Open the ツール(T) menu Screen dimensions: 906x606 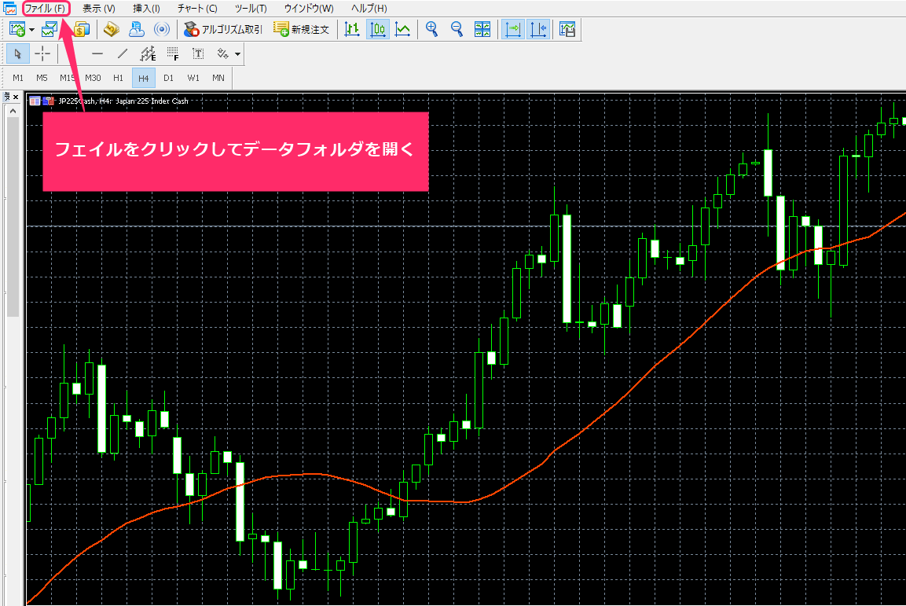pyautogui.click(x=251, y=9)
